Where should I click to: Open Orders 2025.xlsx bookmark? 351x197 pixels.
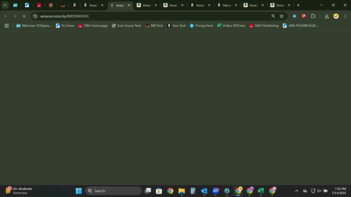231,26
